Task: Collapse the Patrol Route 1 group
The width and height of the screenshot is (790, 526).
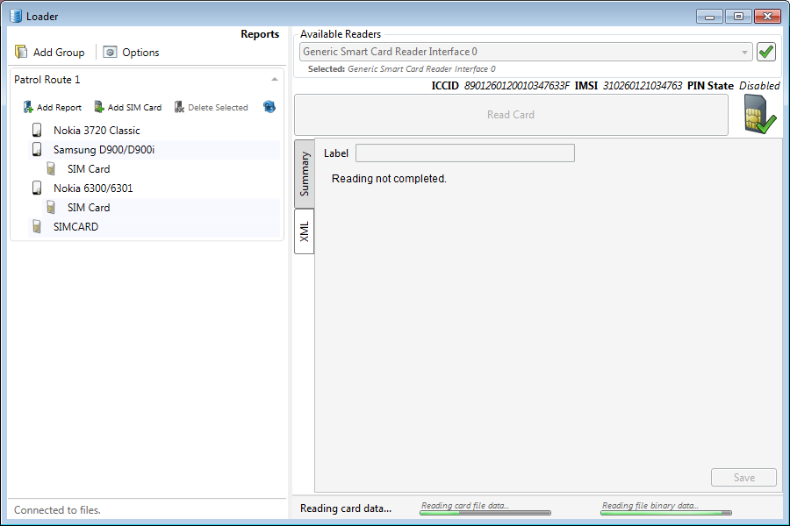Action: 275,80
